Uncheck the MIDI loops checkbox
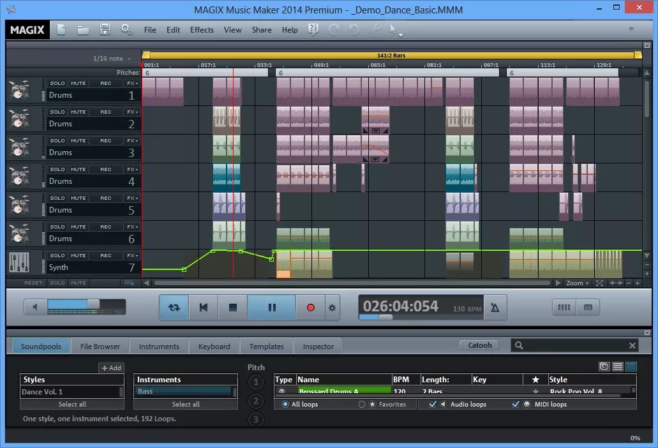 516,405
